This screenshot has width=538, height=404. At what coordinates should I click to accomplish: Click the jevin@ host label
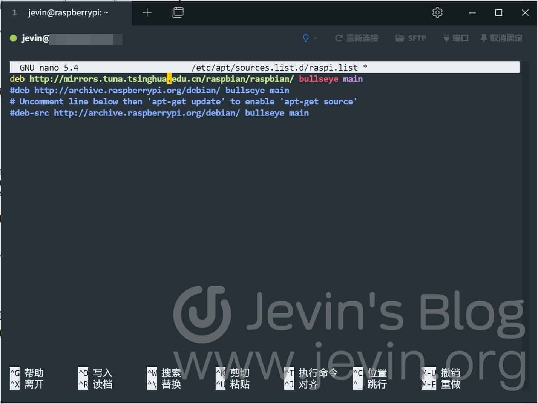coord(35,38)
